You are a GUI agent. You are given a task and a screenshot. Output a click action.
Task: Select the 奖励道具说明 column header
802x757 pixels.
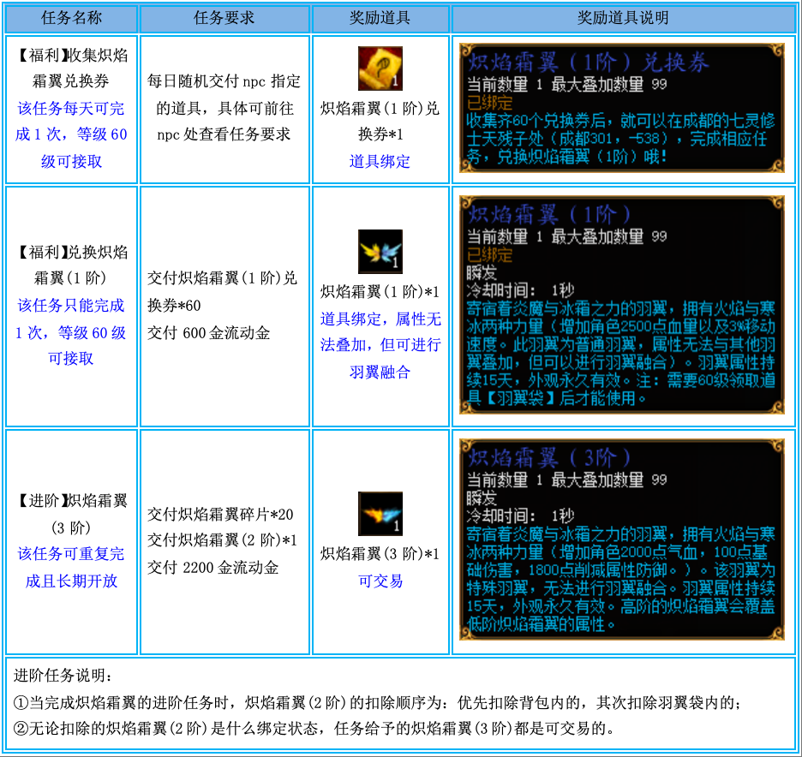(623, 18)
